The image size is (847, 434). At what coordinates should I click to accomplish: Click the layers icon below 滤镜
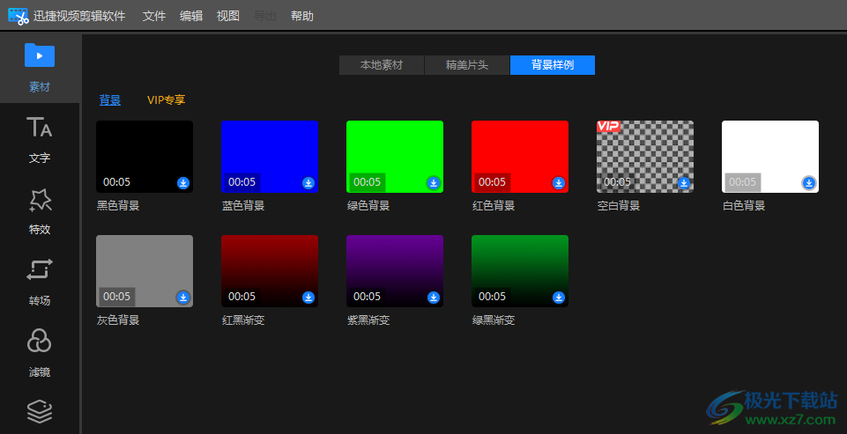coord(40,411)
